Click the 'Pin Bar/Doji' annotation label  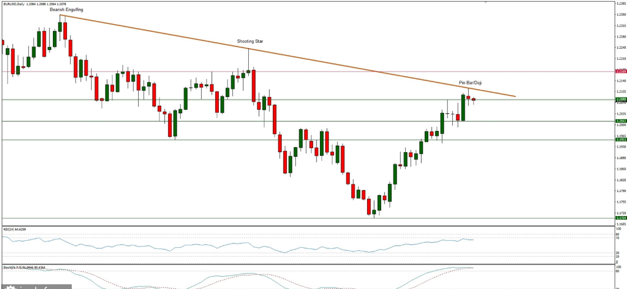pos(471,83)
